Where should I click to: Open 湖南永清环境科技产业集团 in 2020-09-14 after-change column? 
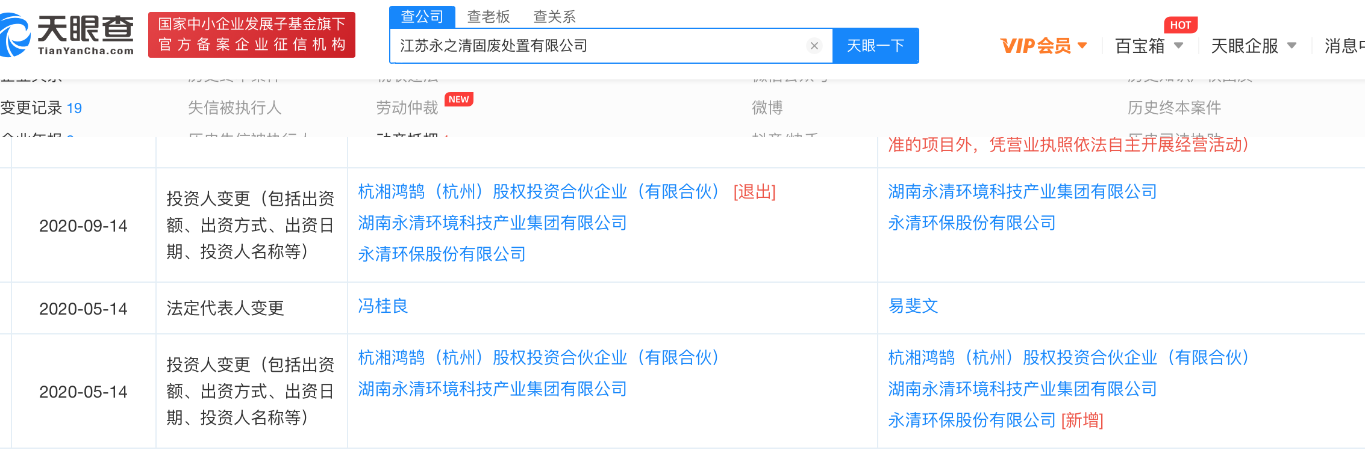(1022, 192)
